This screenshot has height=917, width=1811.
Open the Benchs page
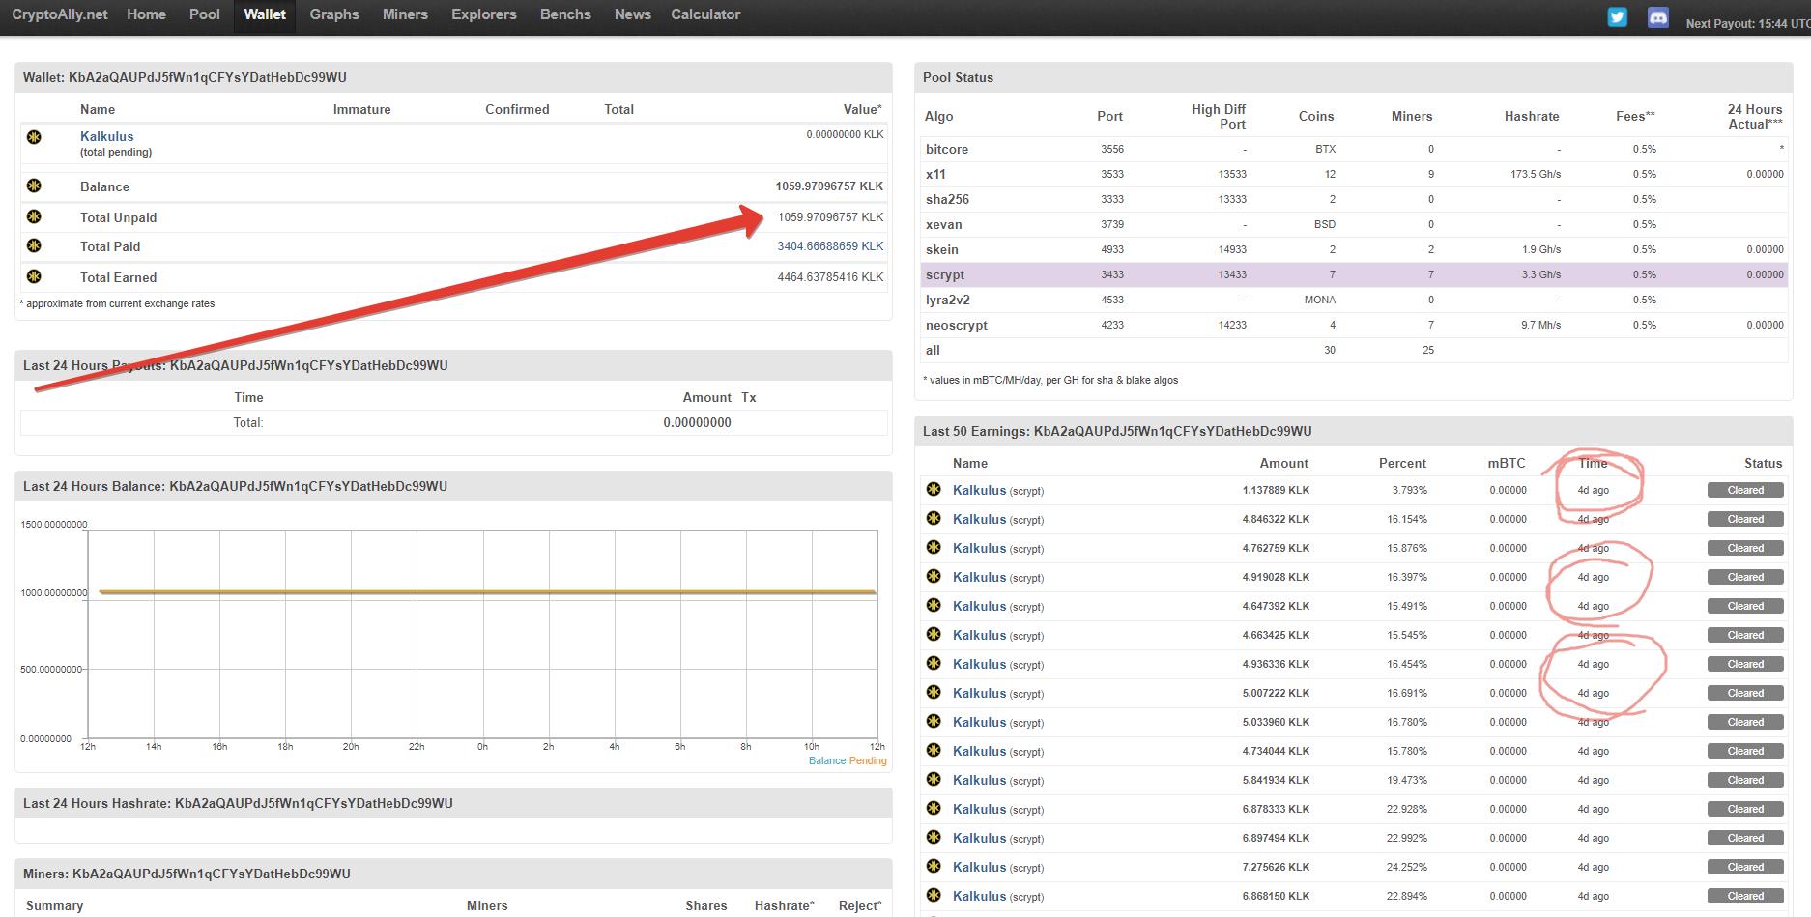pyautogui.click(x=565, y=14)
